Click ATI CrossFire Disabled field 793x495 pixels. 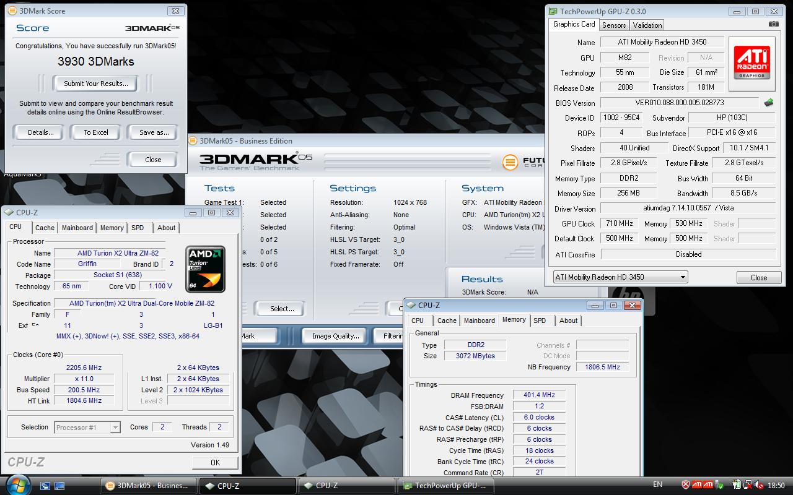[688, 254]
